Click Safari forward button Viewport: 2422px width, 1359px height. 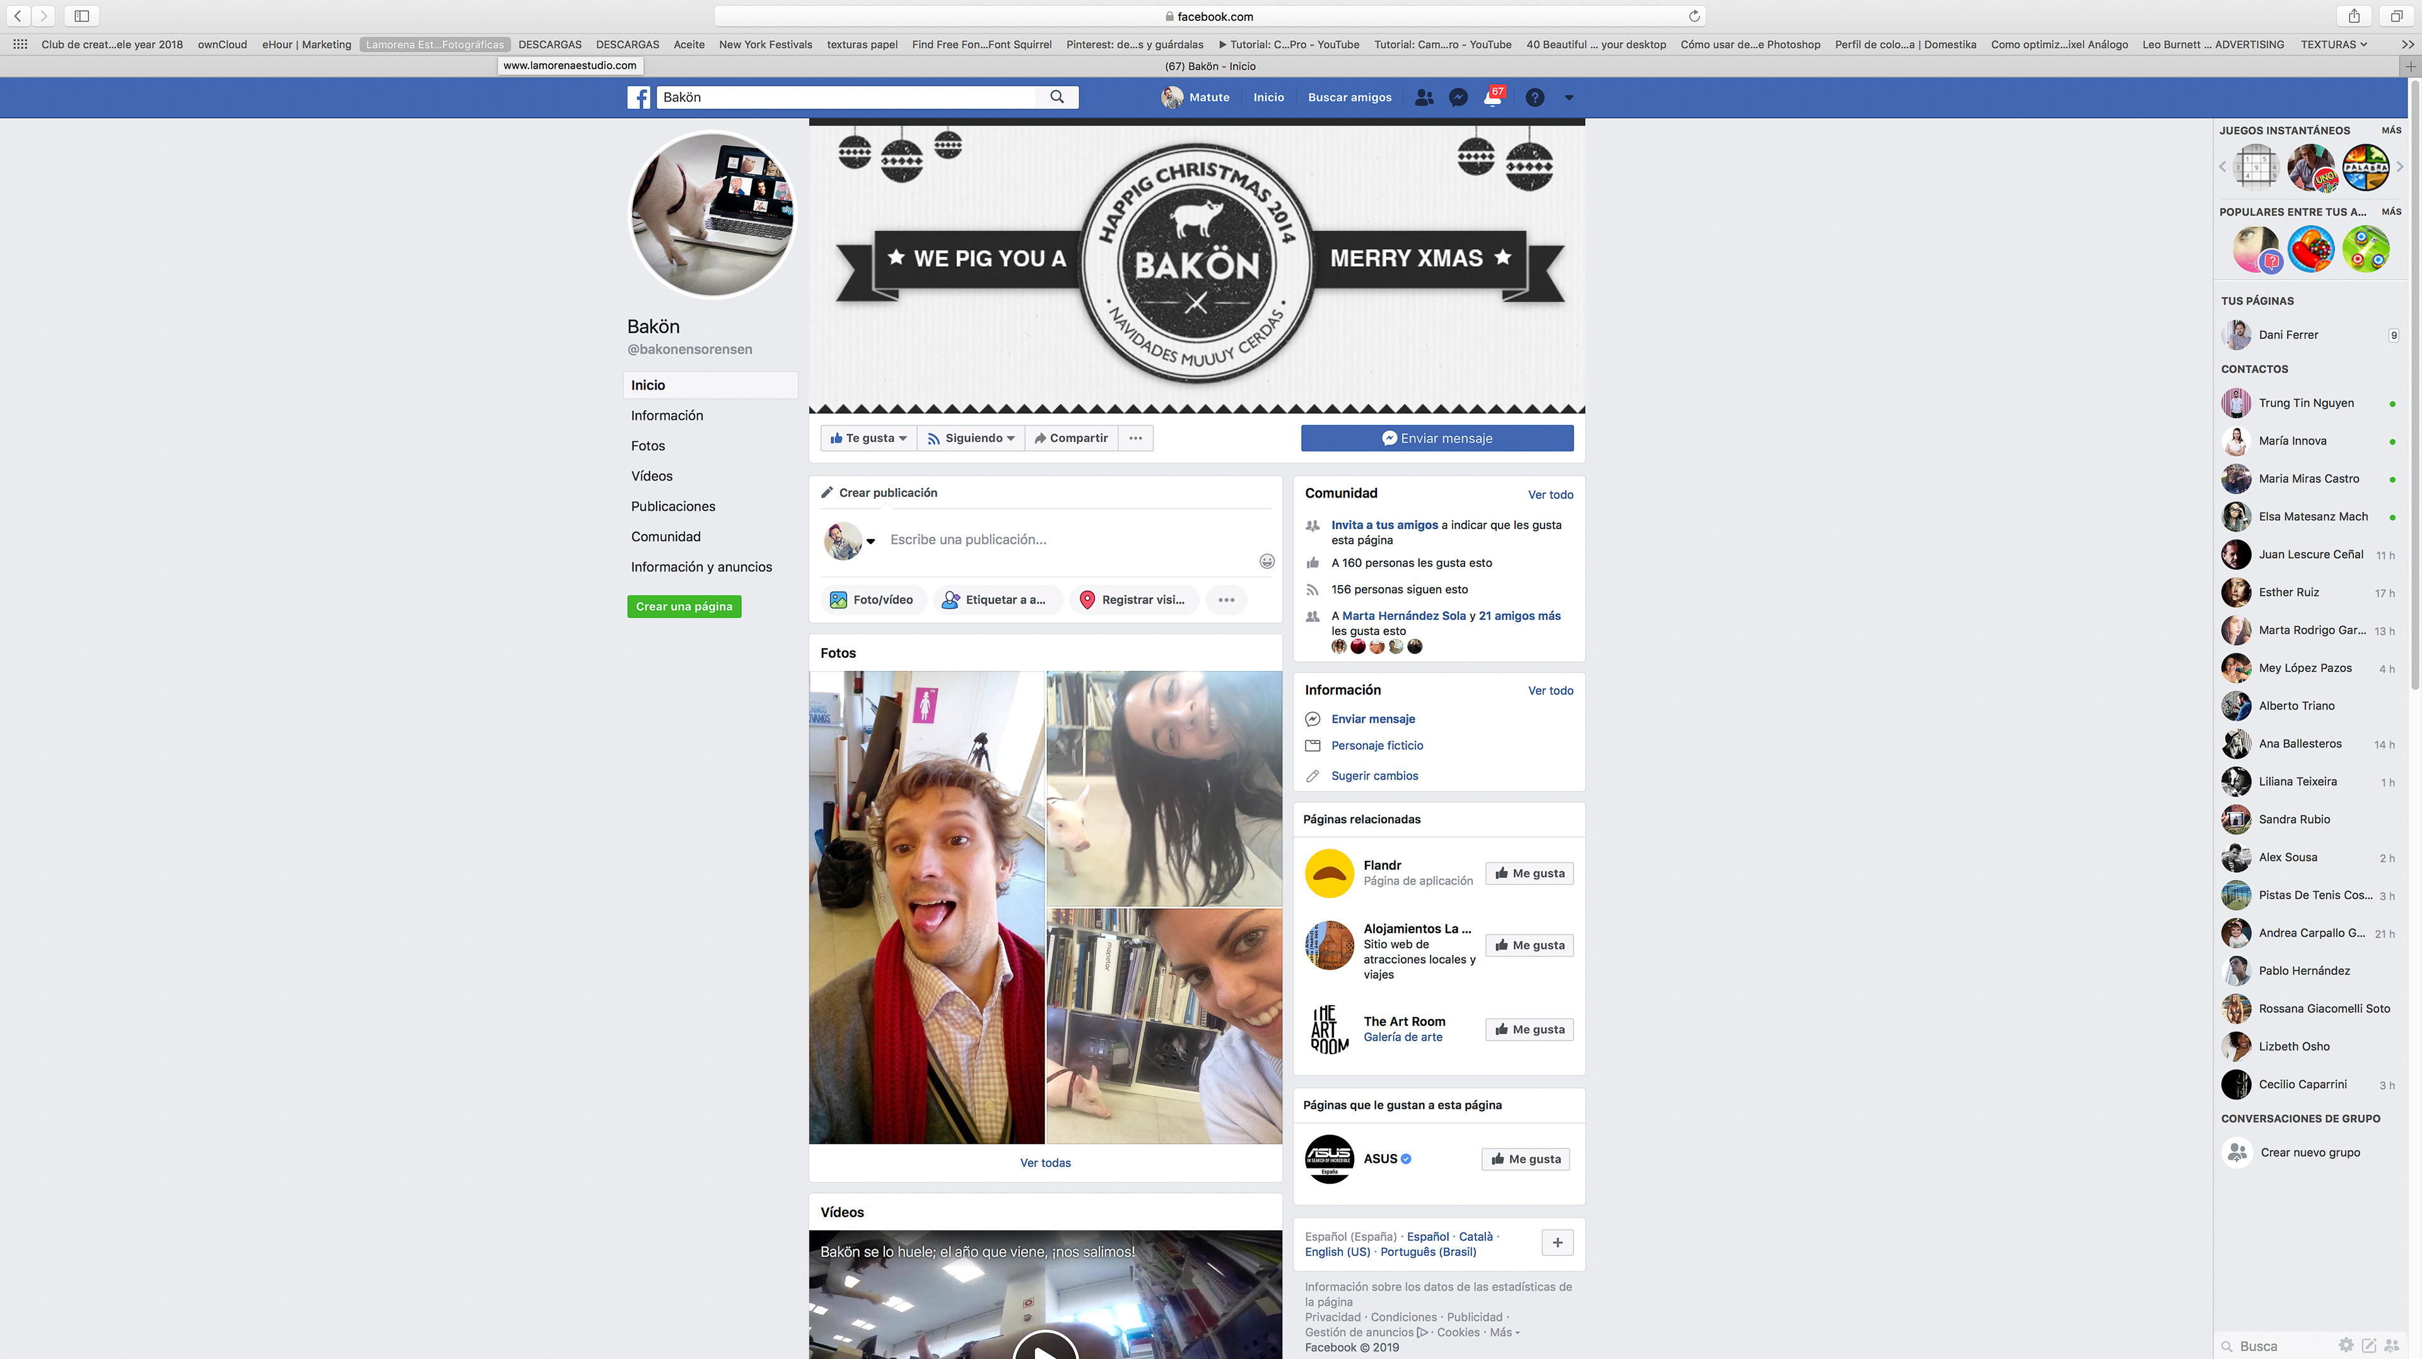coord(42,16)
